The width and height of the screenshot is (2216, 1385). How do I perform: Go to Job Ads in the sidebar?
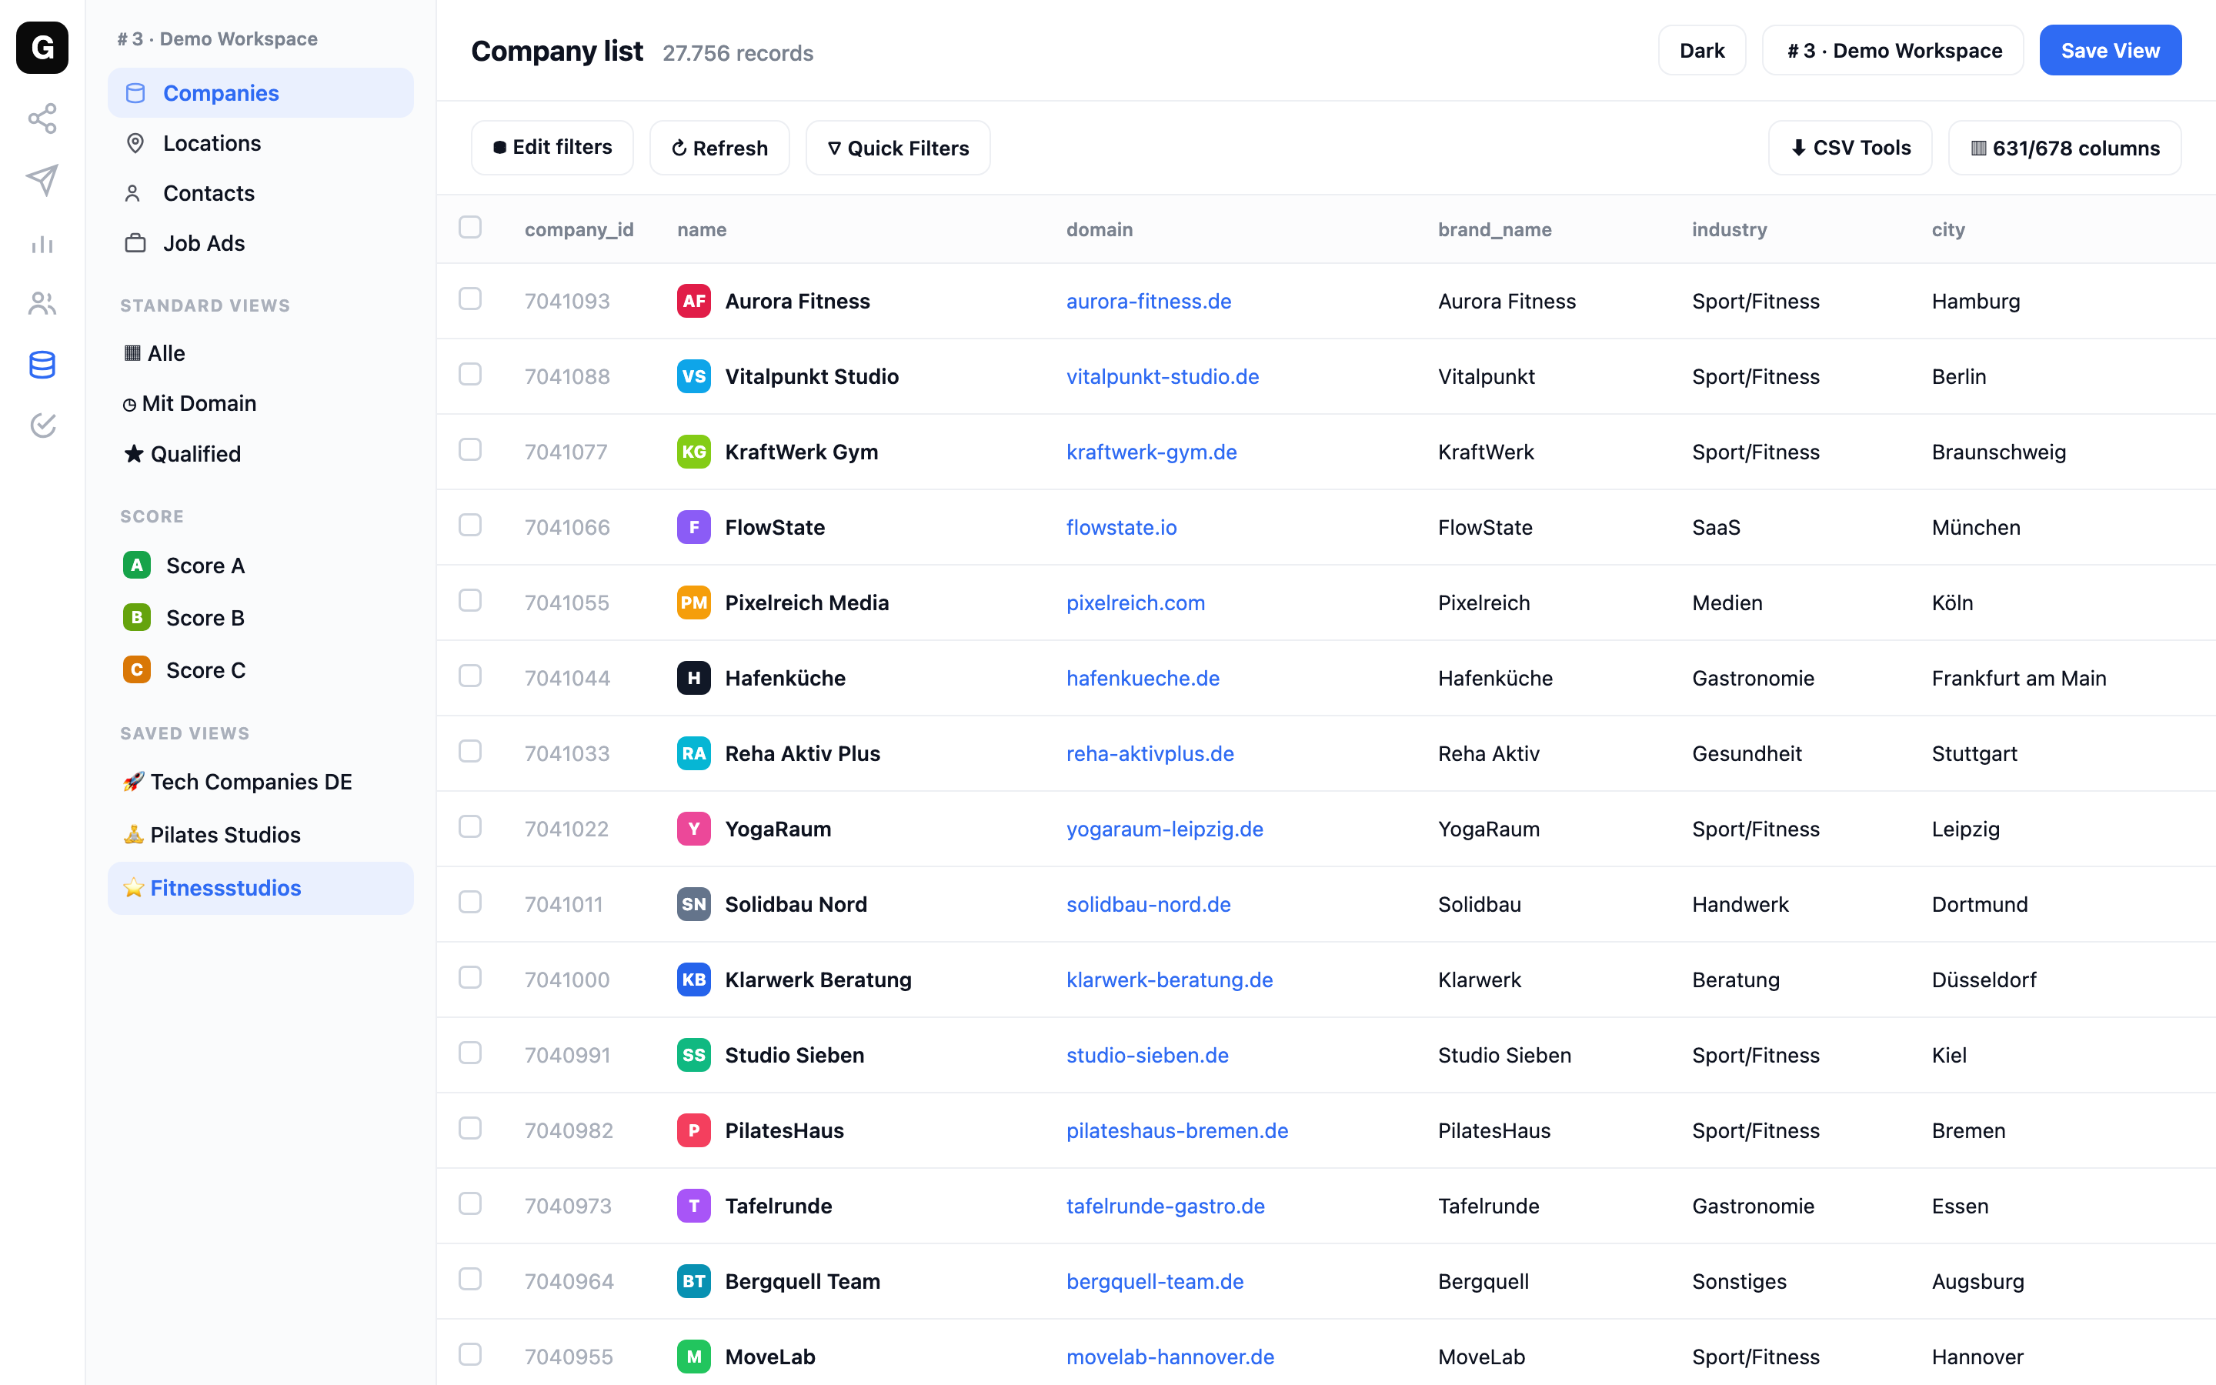261,242
